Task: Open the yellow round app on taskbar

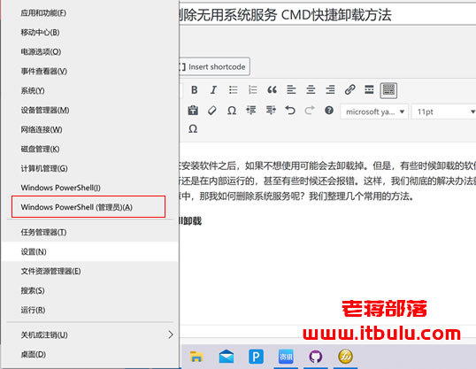Action: pos(345,357)
